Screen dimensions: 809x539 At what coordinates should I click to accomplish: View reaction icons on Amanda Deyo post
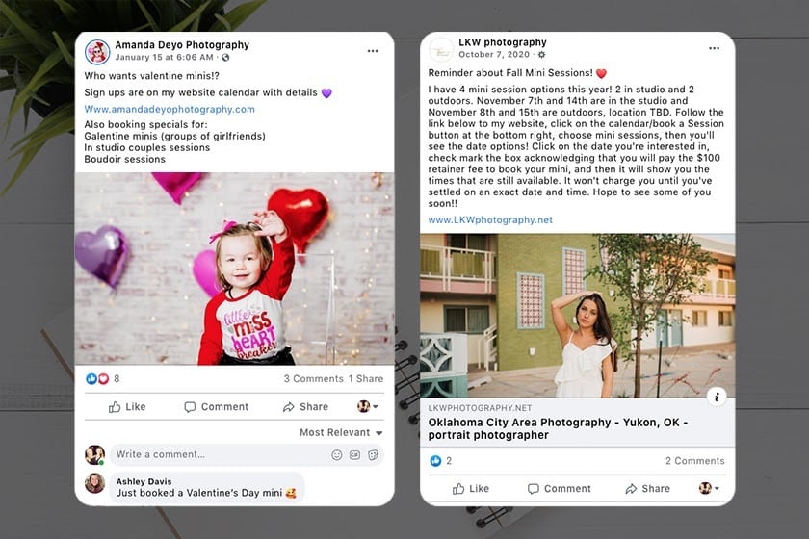pyautogui.click(x=97, y=378)
